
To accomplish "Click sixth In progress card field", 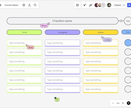I will (62, 89).
